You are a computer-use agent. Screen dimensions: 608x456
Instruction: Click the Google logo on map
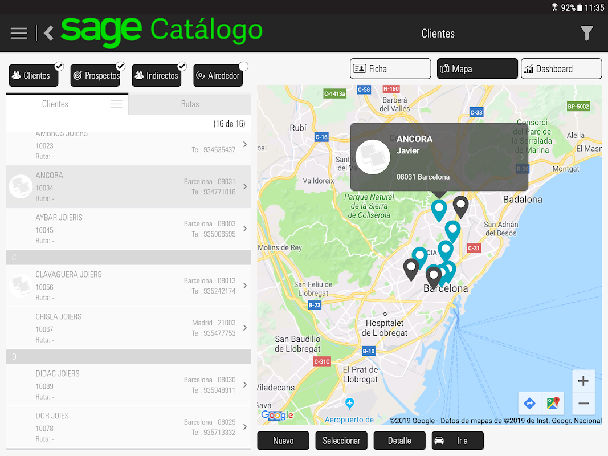tap(277, 415)
